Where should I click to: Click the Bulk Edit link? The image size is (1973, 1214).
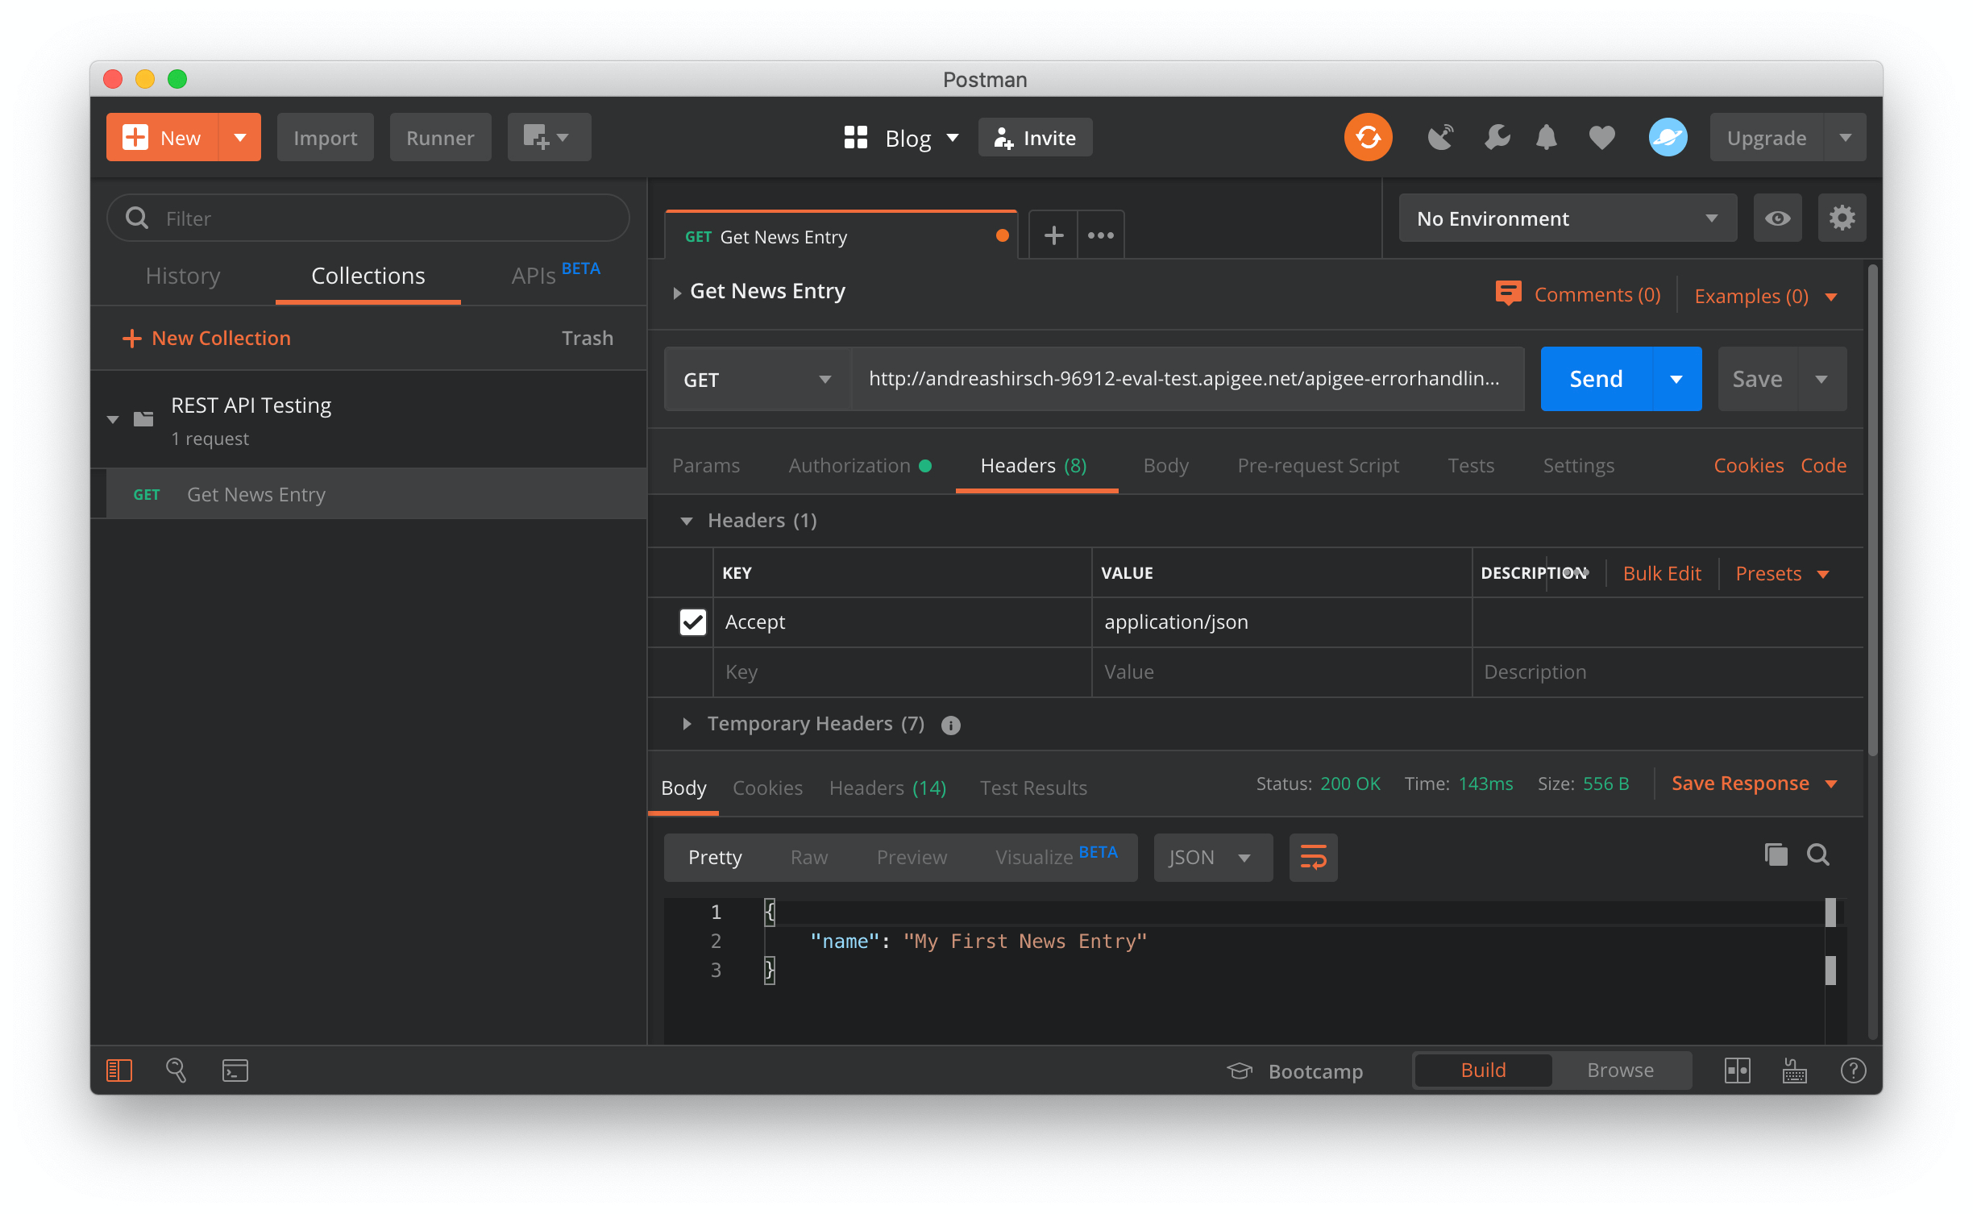tap(1661, 573)
